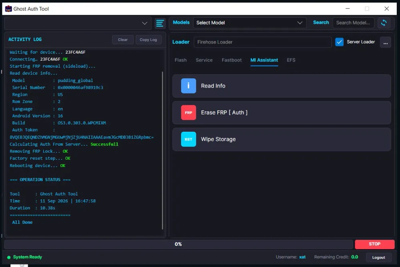400x267 pixels.
Task: Click the blue Read Info icon
Action: 189,86
